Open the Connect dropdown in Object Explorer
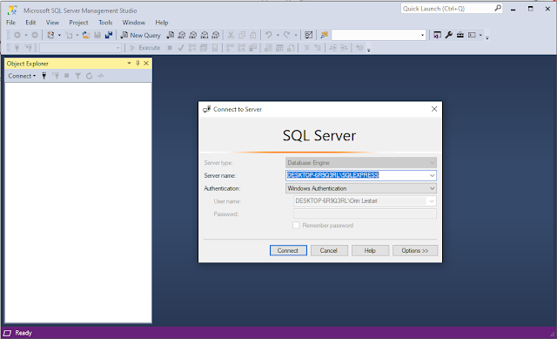The height and width of the screenshot is (339, 557). click(x=22, y=76)
